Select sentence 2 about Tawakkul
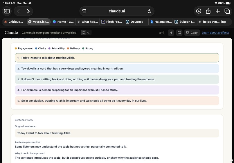Screen dimensions: 234x163 pyautogui.click(x=117, y=69)
